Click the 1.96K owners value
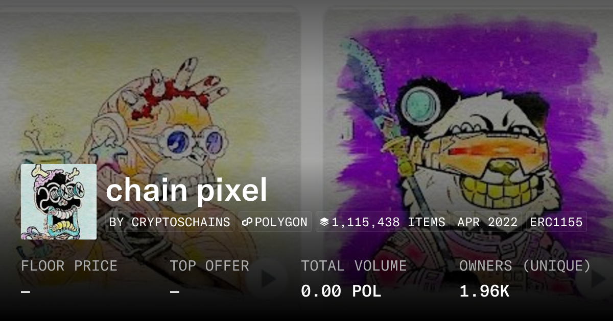The image size is (613, 321). 484,291
